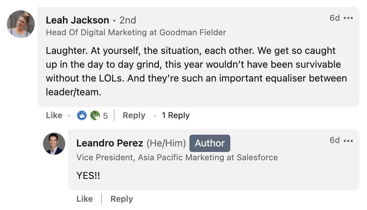
Task: Open Leah Jackson's profile picture
Action: (x=20, y=24)
